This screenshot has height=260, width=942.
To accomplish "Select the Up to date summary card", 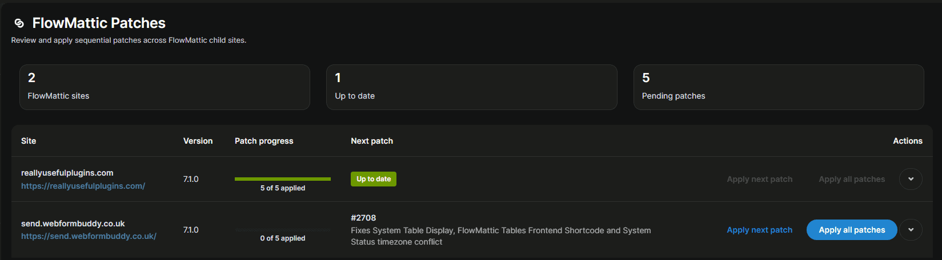I will [472, 87].
